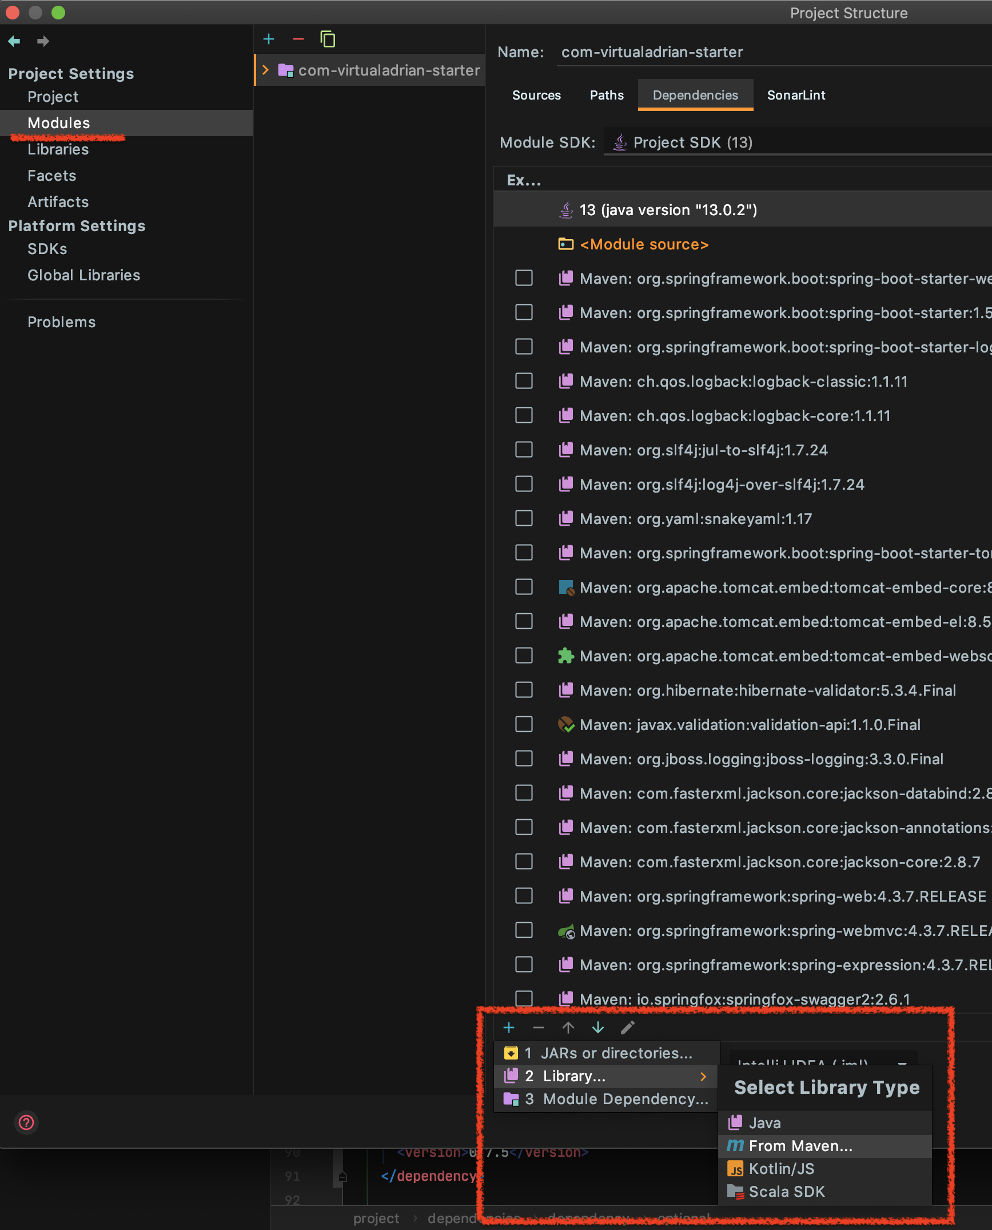Select Kotlin/JS library type
Image resolution: width=992 pixels, height=1230 pixels.
click(825, 1169)
